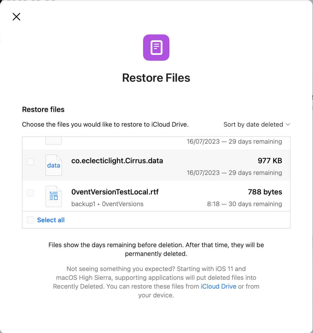
Task: Click the backup1 breadcrumb under 0ventVersionTestLocal.rtf
Action: click(x=83, y=204)
